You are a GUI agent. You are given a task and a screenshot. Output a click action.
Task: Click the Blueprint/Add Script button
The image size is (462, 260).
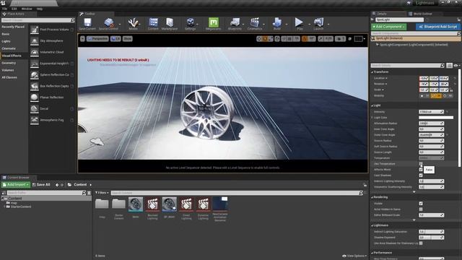pyautogui.click(x=438, y=27)
